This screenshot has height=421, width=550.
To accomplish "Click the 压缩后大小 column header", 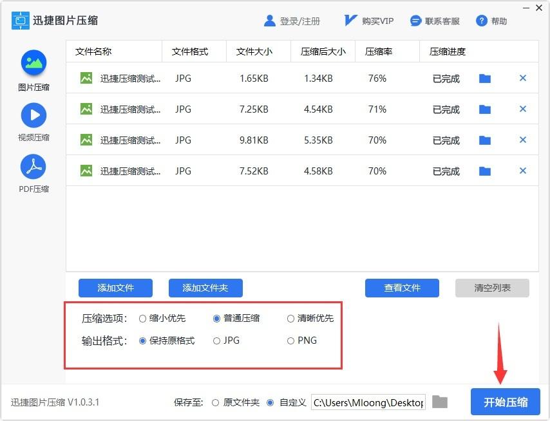I will (323, 52).
